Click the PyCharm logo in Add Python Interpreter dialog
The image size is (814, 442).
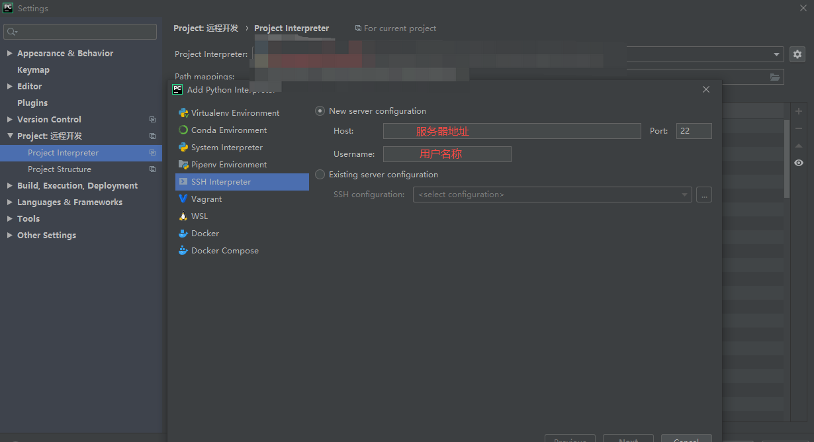pyautogui.click(x=177, y=89)
